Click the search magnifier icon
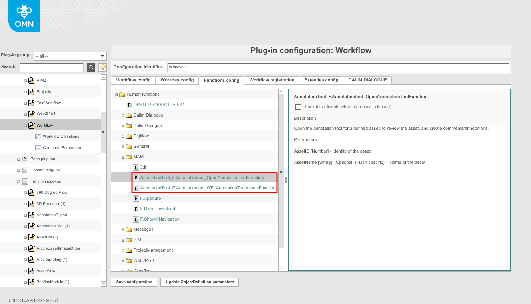This screenshot has width=531, height=304. tap(91, 67)
